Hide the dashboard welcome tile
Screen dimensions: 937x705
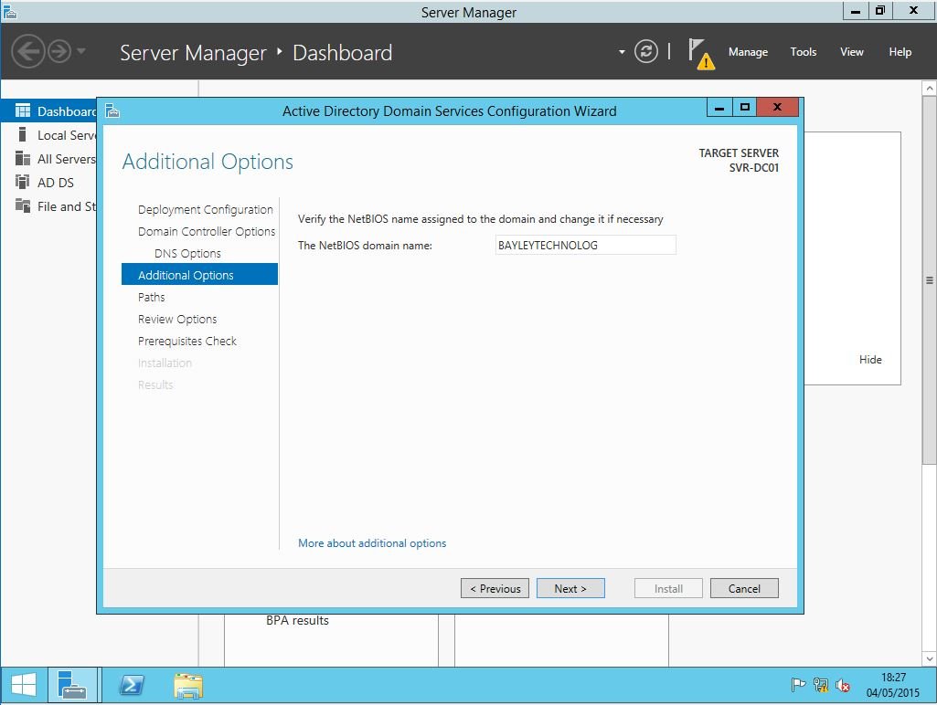coord(870,360)
